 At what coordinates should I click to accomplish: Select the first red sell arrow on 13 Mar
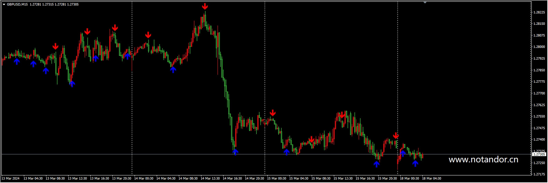(55, 46)
